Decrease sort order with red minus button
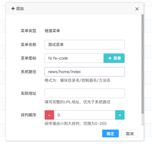Viewport: 152px width, 144px height. 49,115
